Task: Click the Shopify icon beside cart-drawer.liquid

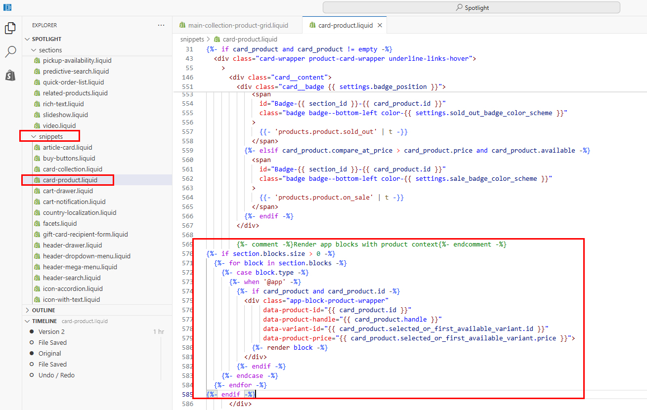Action: coord(37,191)
